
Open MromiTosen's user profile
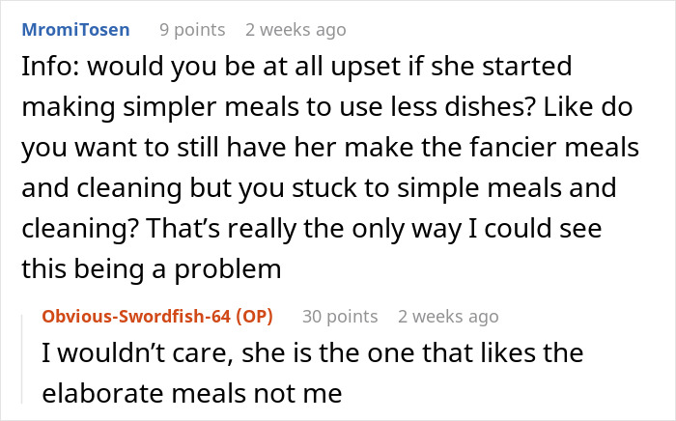coord(74,30)
